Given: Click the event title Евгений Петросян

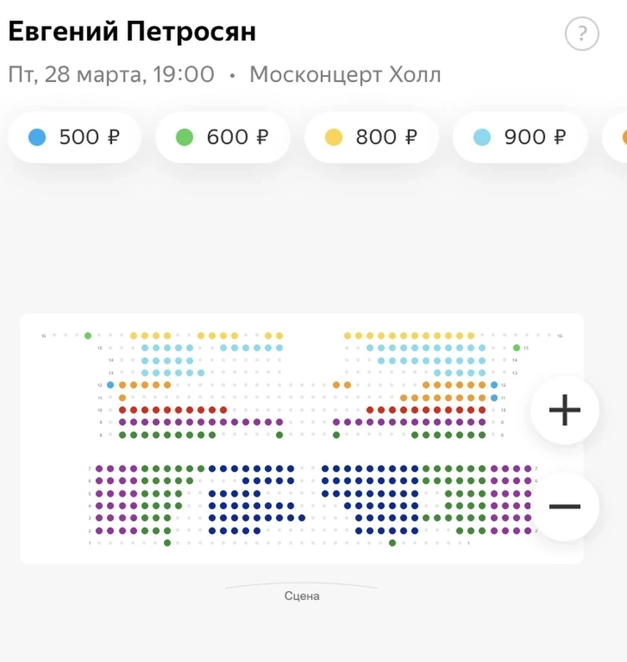Looking at the screenshot, I should 132,32.
